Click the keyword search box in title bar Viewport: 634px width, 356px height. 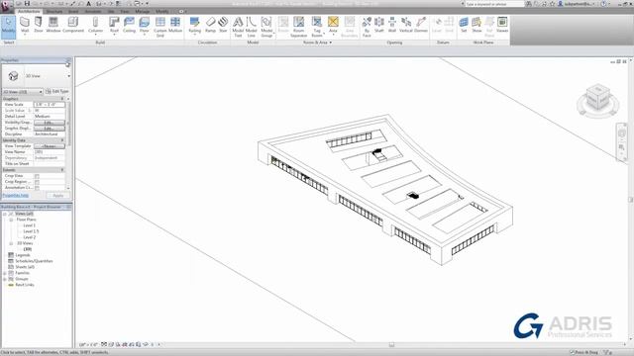click(x=494, y=4)
